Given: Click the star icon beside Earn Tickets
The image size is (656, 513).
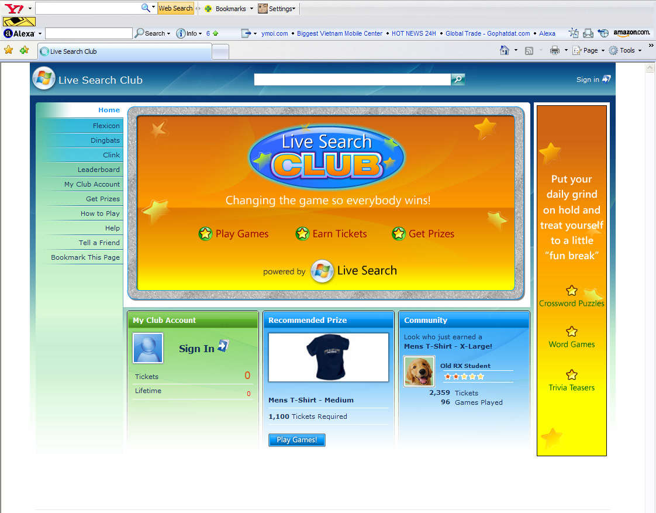Looking at the screenshot, I should (x=302, y=233).
